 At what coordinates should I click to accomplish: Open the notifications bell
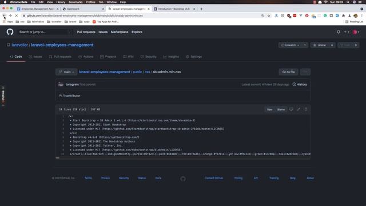tap(339, 32)
